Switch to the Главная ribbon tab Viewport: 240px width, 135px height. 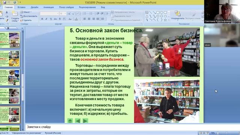click(9, 7)
